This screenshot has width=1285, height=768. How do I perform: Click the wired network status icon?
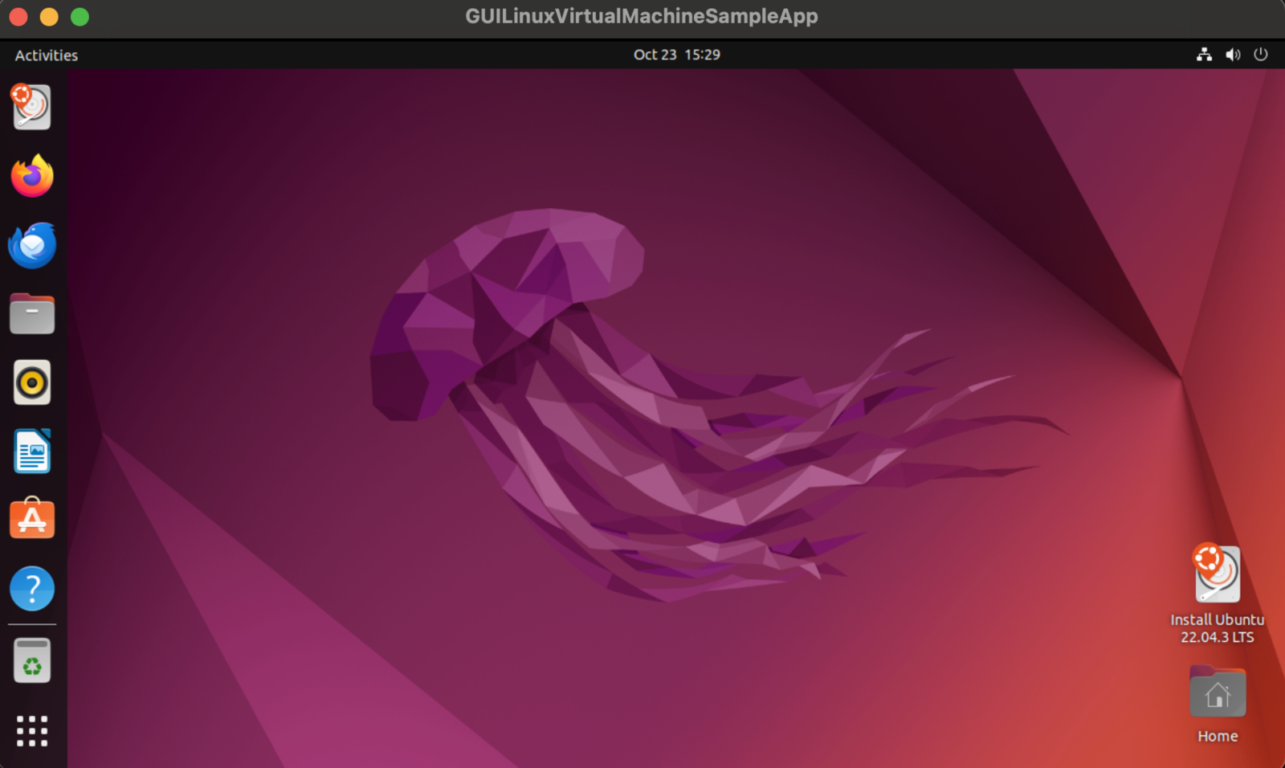coord(1204,55)
